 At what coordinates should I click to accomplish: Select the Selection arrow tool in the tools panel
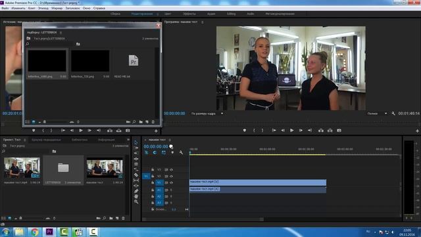(x=136, y=142)
